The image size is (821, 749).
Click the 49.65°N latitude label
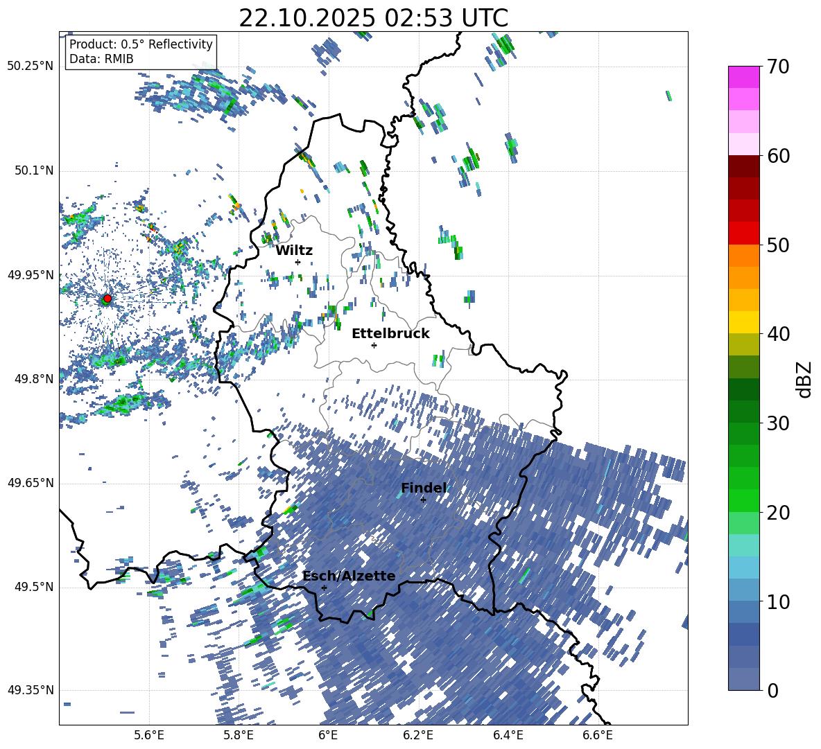pyautogui.click(x=31, y=483)
